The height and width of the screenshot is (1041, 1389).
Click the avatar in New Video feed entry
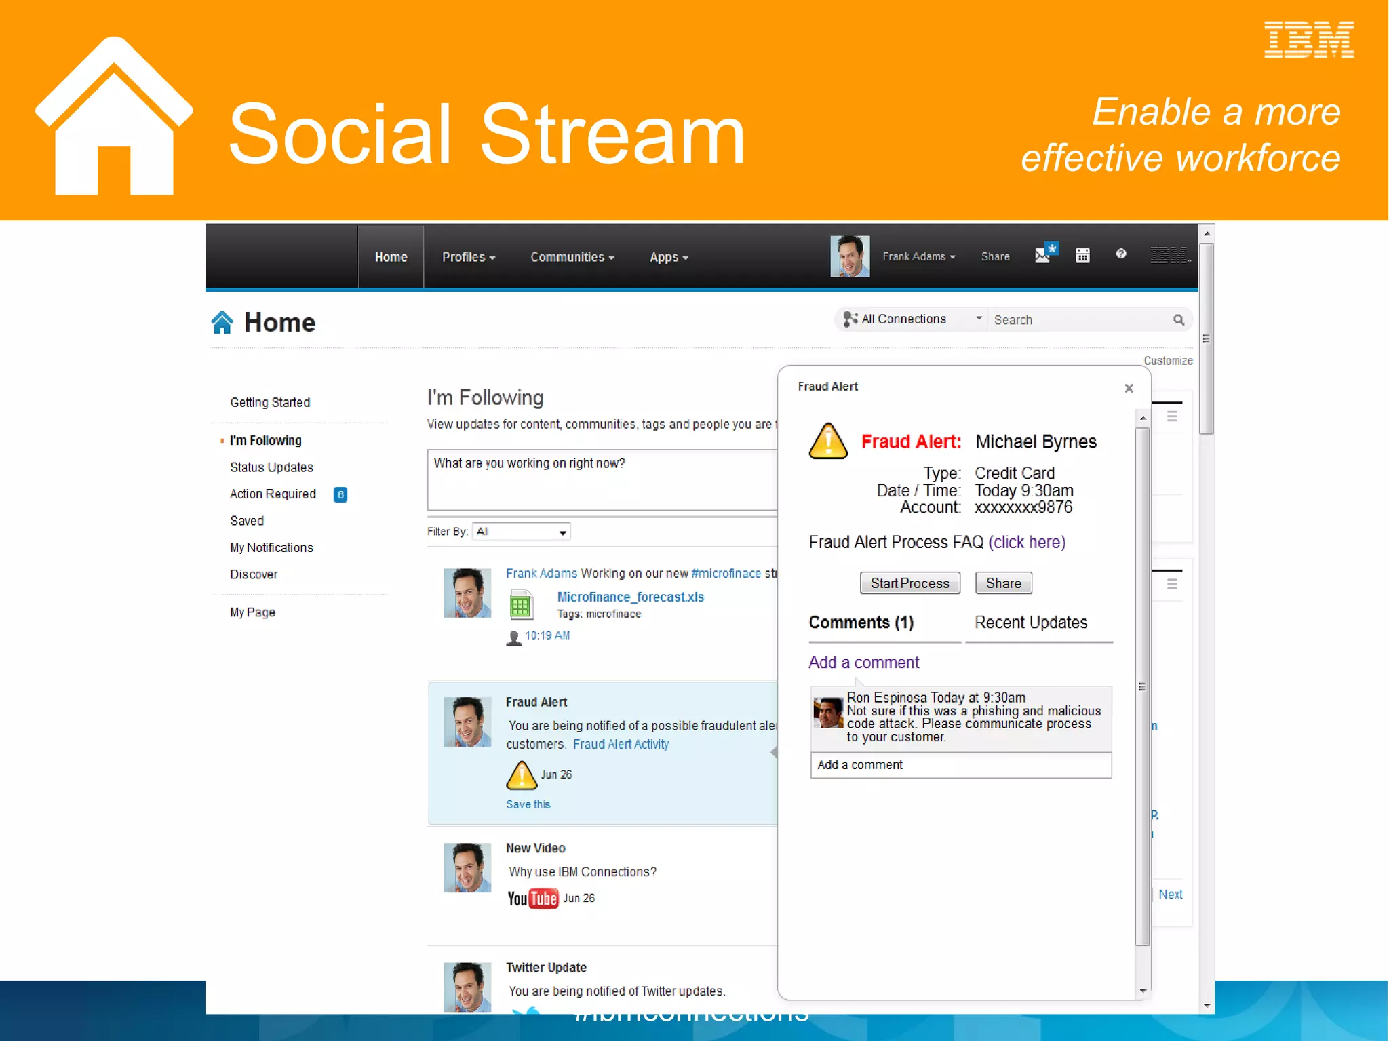click(467, 867)
